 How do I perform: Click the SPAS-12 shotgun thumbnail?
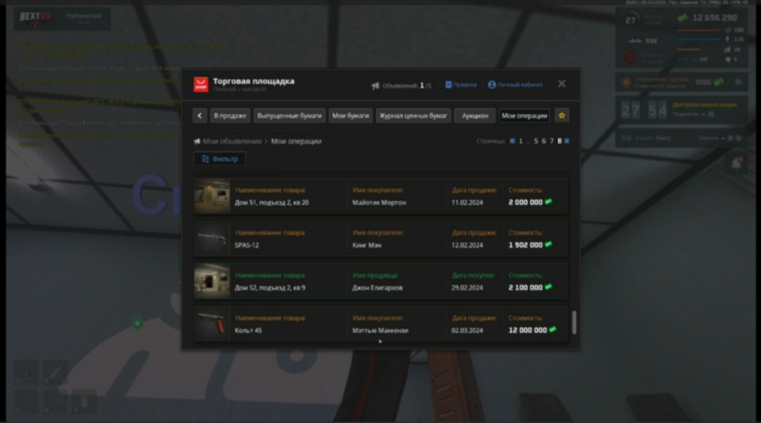pos(211,238)
